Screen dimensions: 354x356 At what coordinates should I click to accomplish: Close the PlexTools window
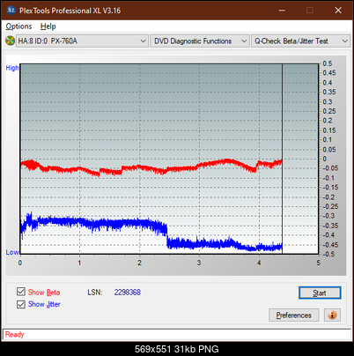click(338, 11)
